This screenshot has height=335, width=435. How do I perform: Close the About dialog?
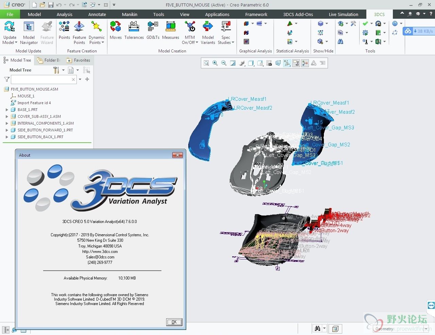click(x=177, y=155)
